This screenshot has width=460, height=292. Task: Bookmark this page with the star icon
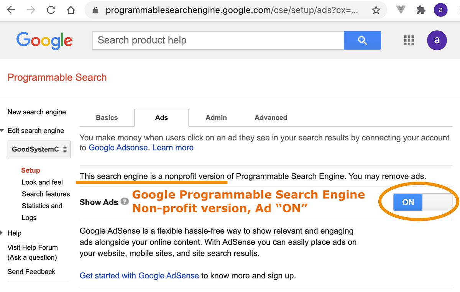pos(376,10)
